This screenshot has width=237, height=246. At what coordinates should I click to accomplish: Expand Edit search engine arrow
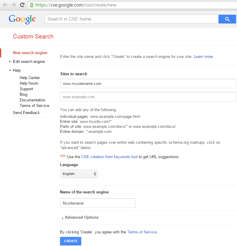point(10,61)
